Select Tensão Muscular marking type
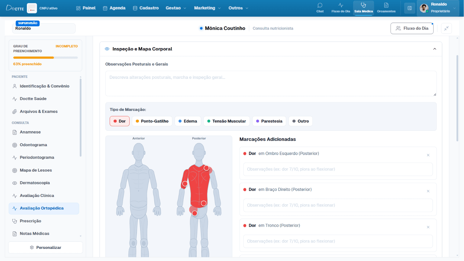The height and width of the screenshot is (261, 464). pyautogui.click(x=227, y=121)
